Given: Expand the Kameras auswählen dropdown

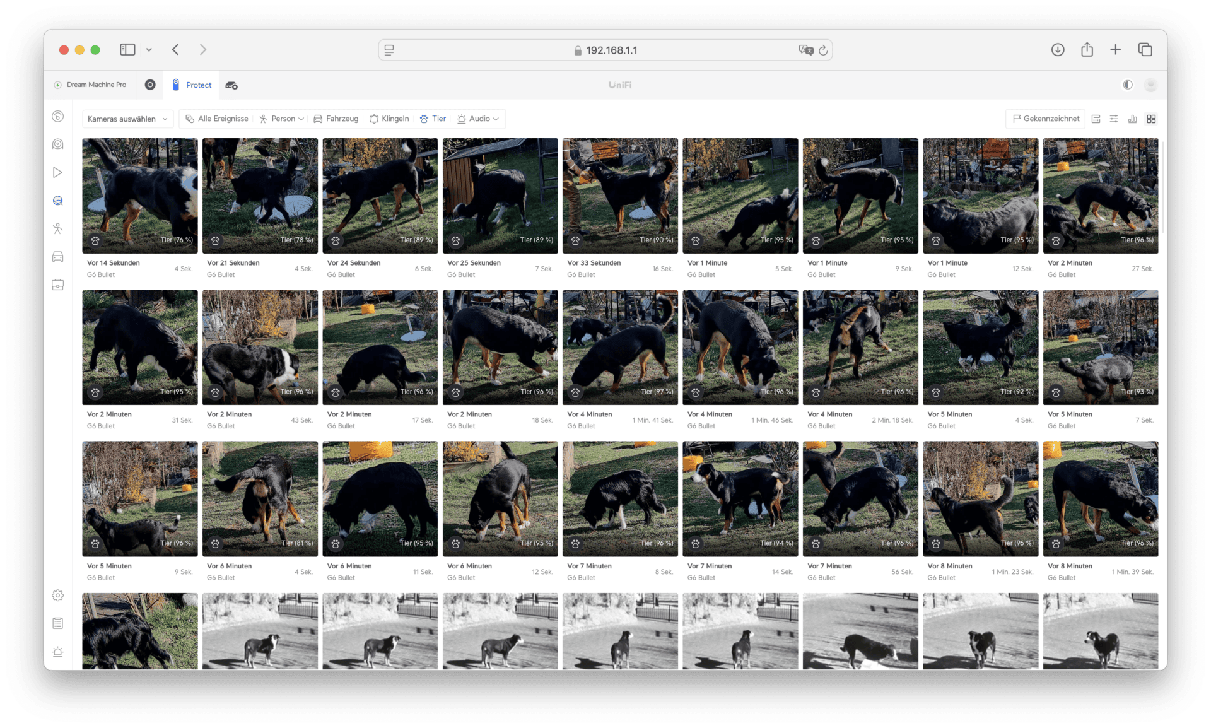Looking at the screenshot, I should [127, 119].
